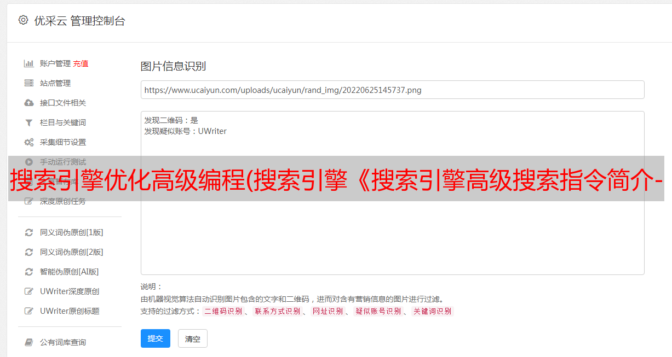Click the recognition result text area
Screen dimensions: 672x357
coord(392,193)
